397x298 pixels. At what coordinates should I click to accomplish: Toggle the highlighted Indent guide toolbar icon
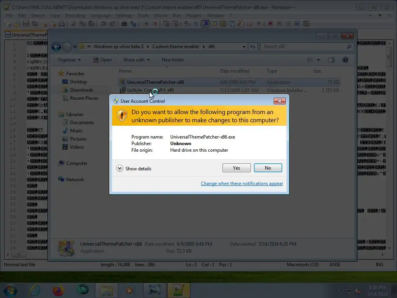[205, 24]
